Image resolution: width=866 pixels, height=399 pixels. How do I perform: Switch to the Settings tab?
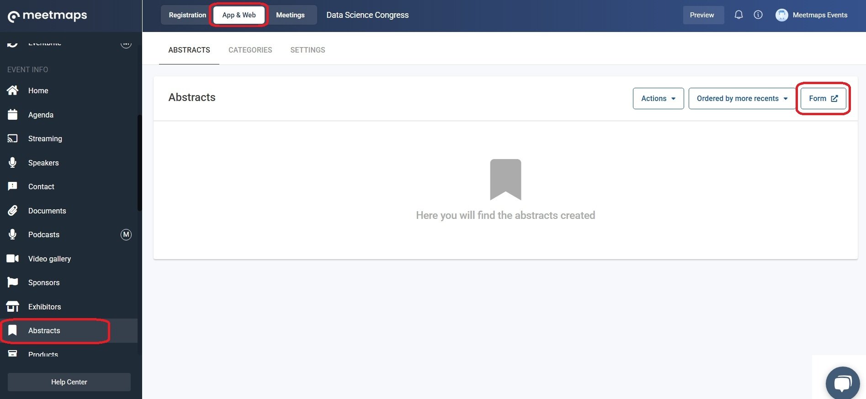pos(308,50)
